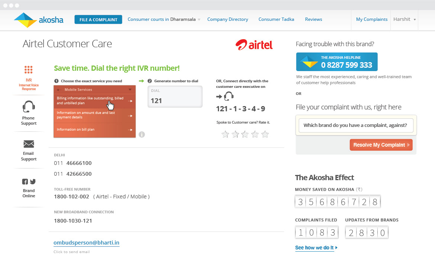Viewport: 435px width, 268px height.
Task: Click the brand complaint input field
Action: [356, 125]
